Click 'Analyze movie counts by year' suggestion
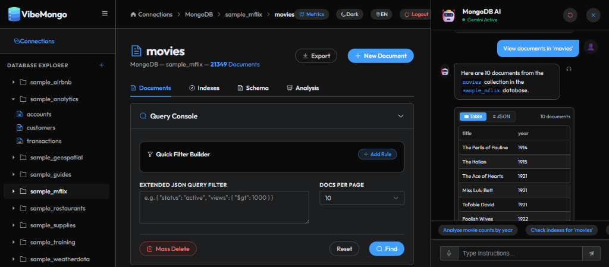The width and height of the screenshot is (609, 267). [478, 230]
